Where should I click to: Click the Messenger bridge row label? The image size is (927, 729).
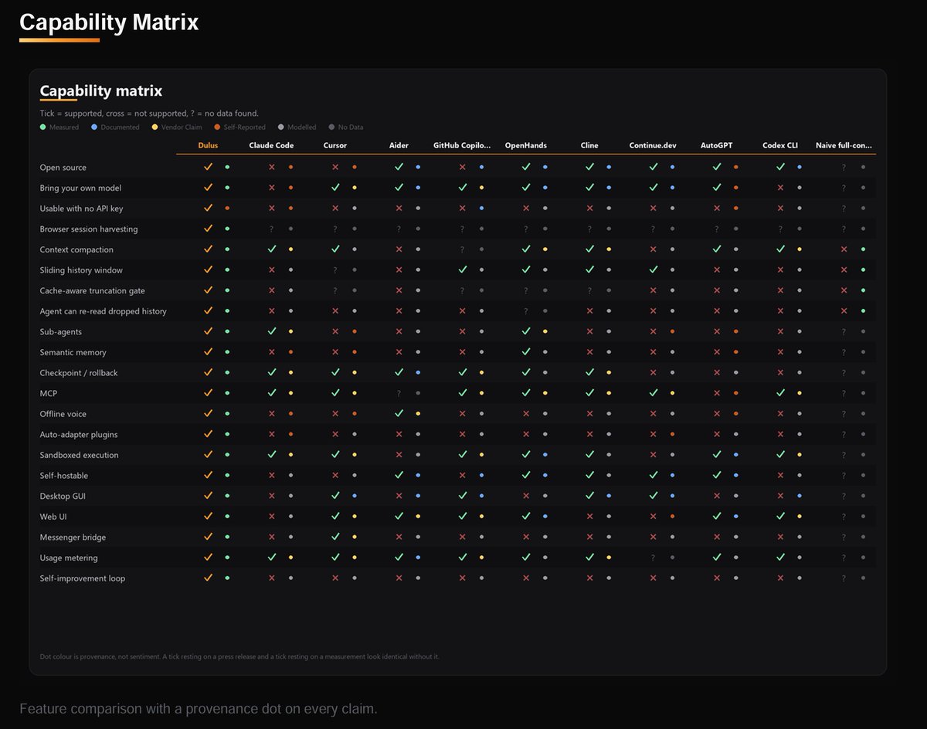pos(73,537)
